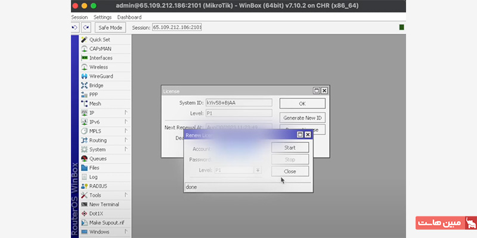This screenshot has height=238, width=477.
Task: Select Interfaces in sidebar menu
Action: (101, 58)
